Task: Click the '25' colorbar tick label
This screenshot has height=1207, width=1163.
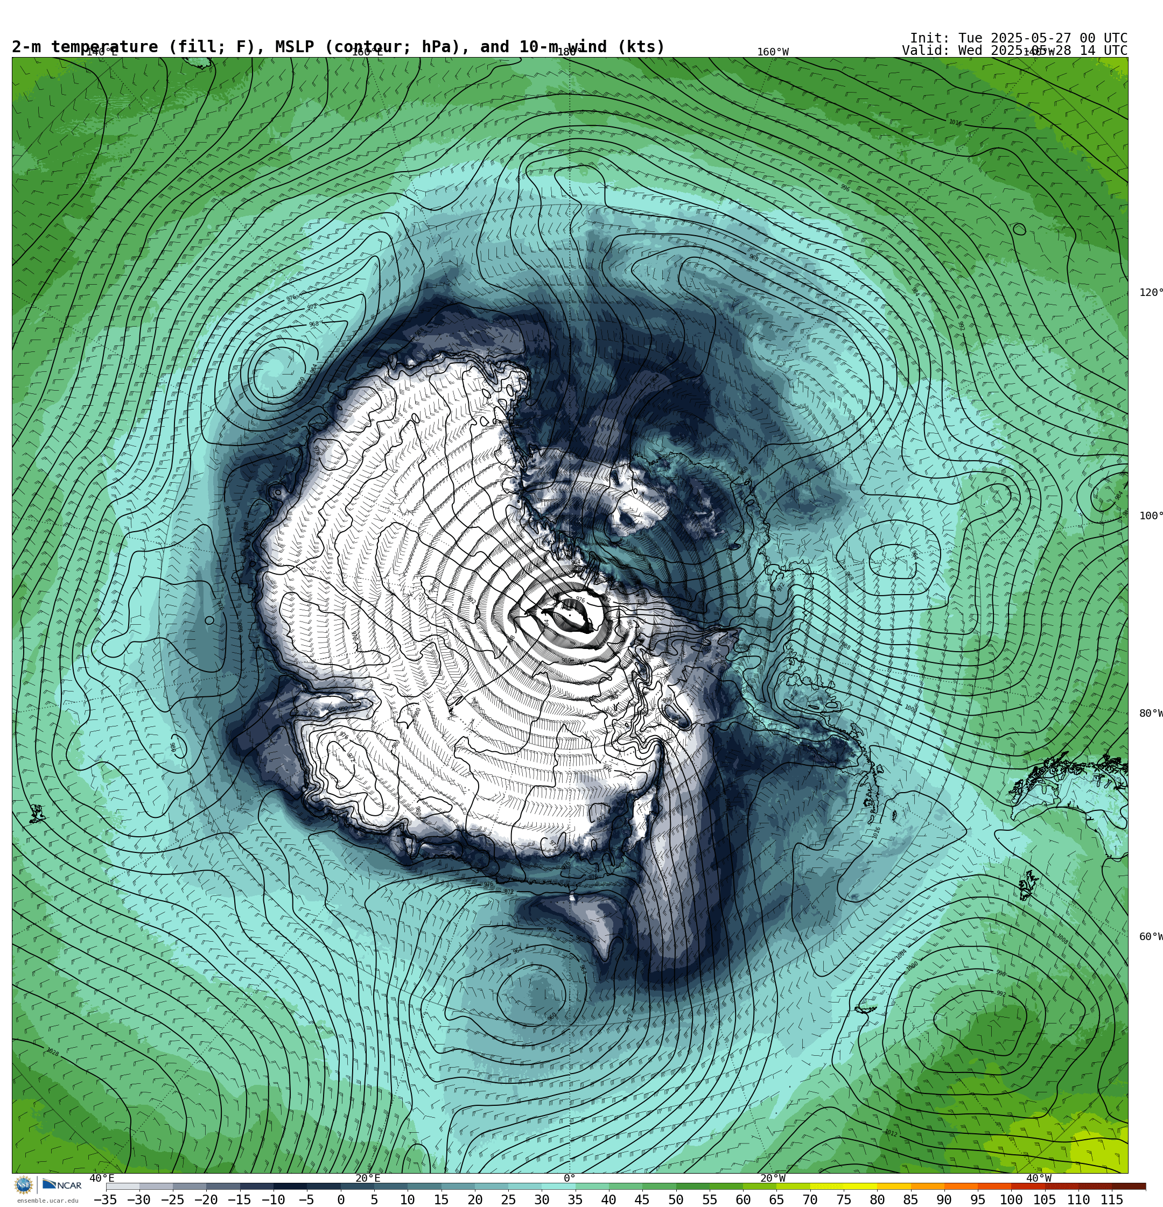Action: (x=508, y=1199)
